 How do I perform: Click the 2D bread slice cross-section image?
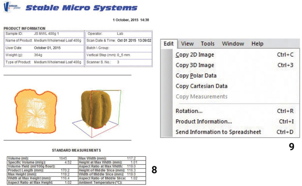pyautogui.click(x=36, y=110)
